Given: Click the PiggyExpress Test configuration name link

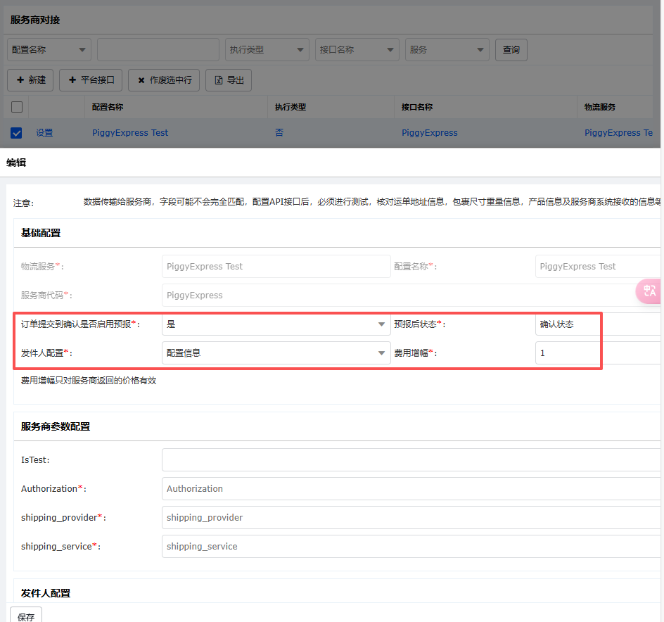Looking at the screenshot, I should click(130, 133).
